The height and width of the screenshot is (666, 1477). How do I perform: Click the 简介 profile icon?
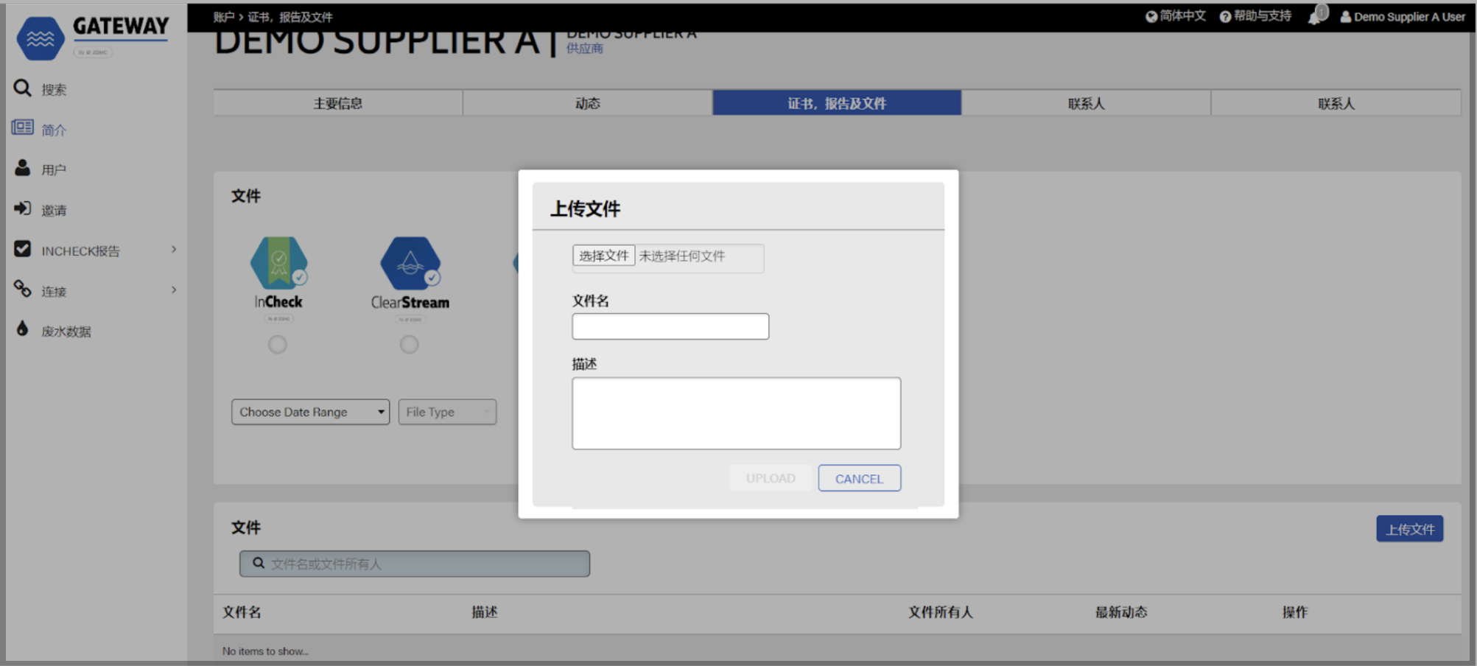[x=22, y=127]
